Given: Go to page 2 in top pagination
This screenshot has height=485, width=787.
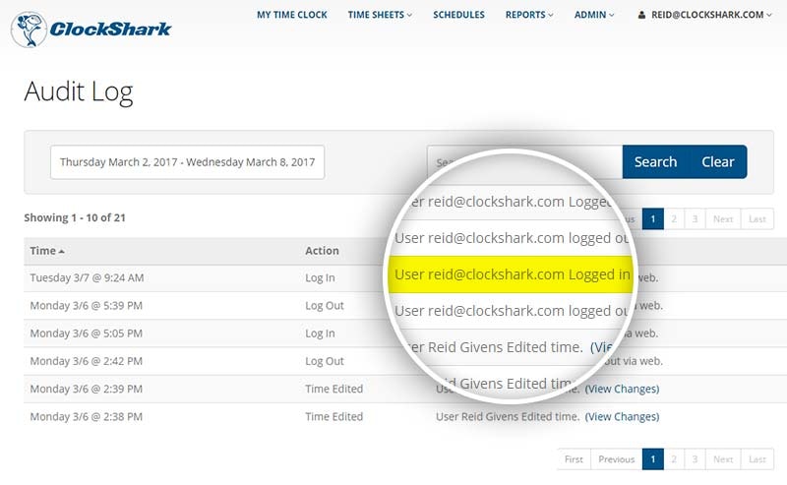Looking at the screenshot, I should pyautogui.click(x=674, y=219).
